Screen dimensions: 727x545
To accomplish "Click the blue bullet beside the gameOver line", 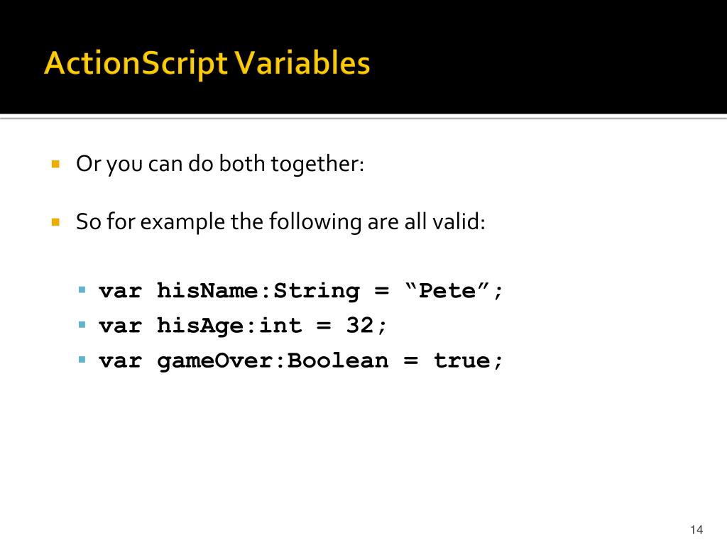I will pos(82,360).
